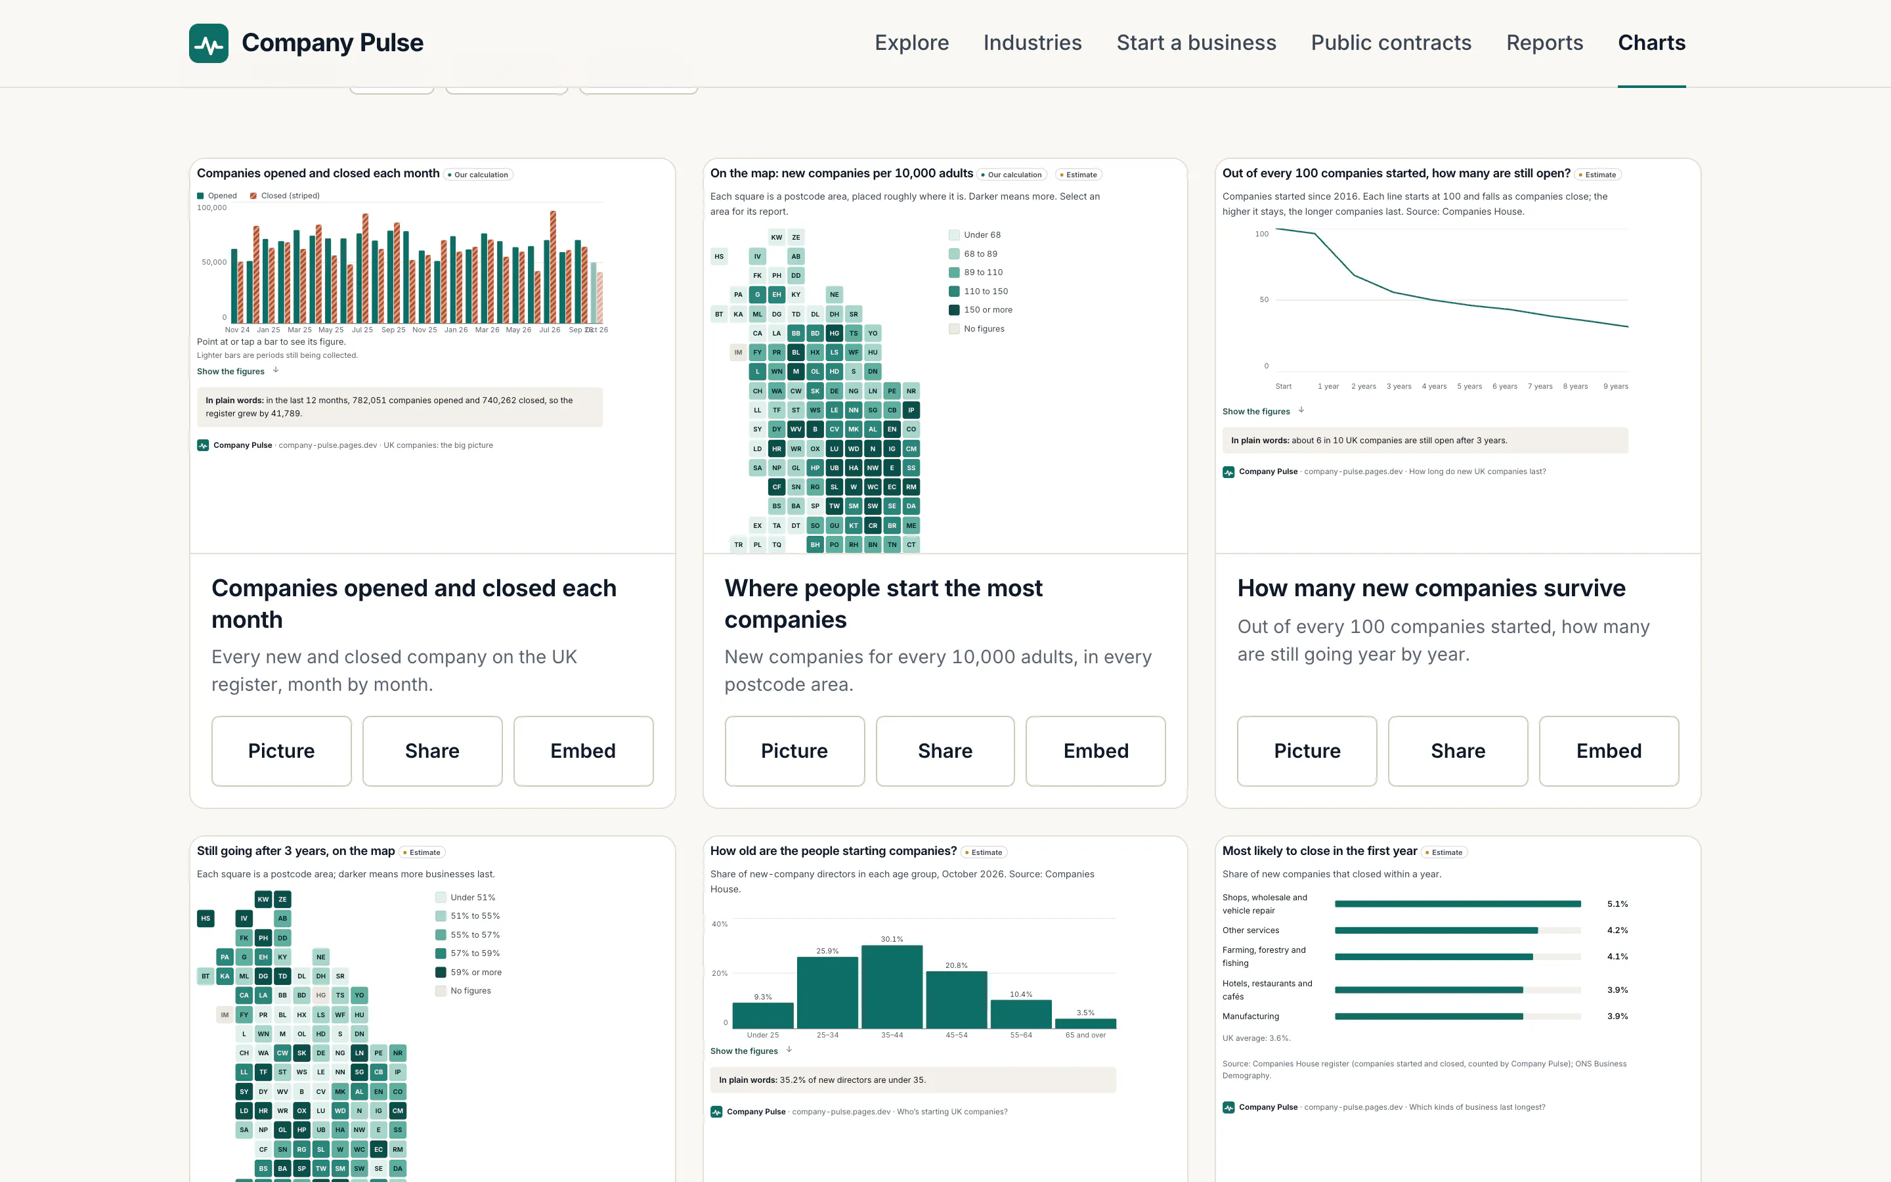Expand Show the figures under survival line chart
The image size is (1891, 1182).
[1263, 411]
